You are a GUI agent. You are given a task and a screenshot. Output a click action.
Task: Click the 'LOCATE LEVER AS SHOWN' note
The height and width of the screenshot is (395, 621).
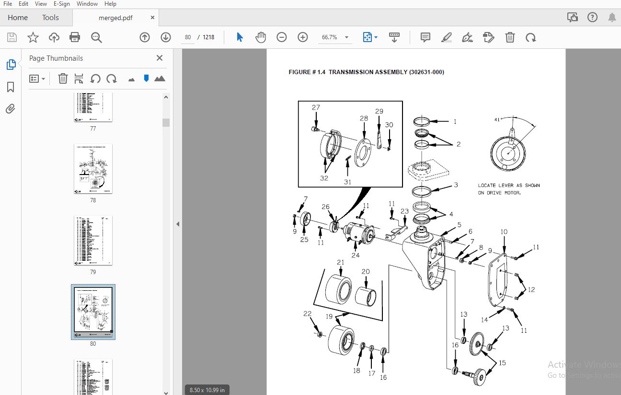(x=509, y=189)
